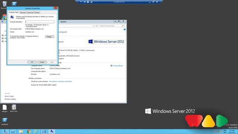This screenshot has width=238, height=134.
Task: Open the Chrome desktop shortcut
Action: click(4, 17)
